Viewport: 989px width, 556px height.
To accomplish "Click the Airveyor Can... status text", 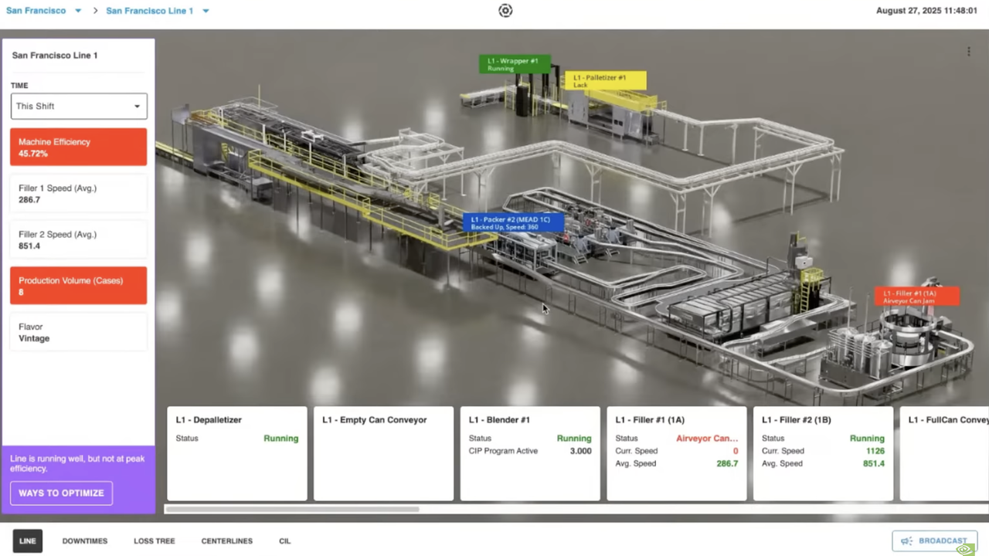I will click(707, 439).
